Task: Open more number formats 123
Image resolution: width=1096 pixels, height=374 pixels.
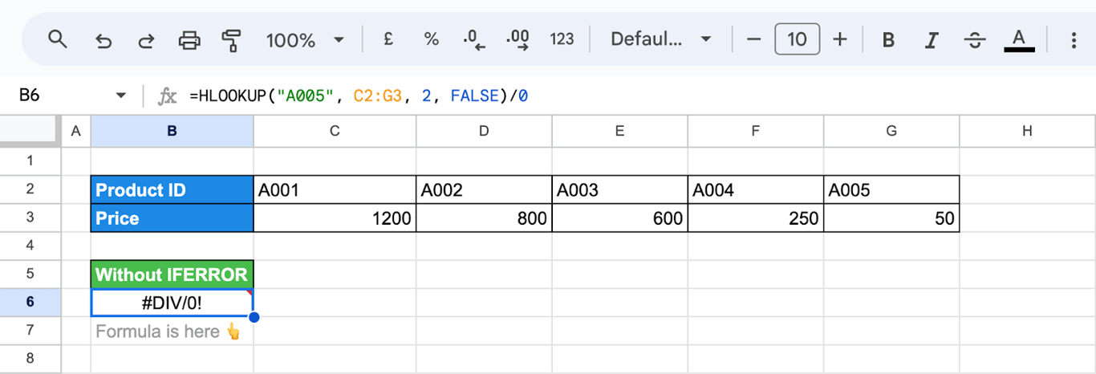Action: tap(562, 39)
